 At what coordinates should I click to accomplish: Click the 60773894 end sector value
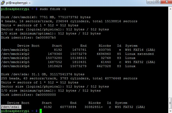[x=68, y=107]
